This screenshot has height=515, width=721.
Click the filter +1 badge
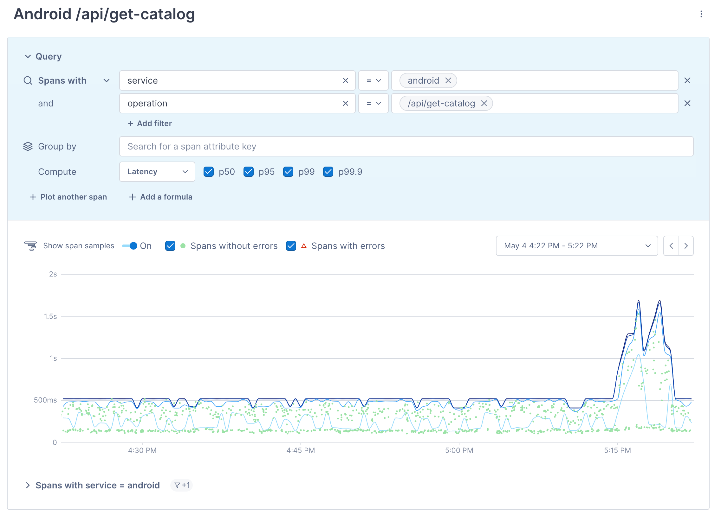tap(182, 485)
